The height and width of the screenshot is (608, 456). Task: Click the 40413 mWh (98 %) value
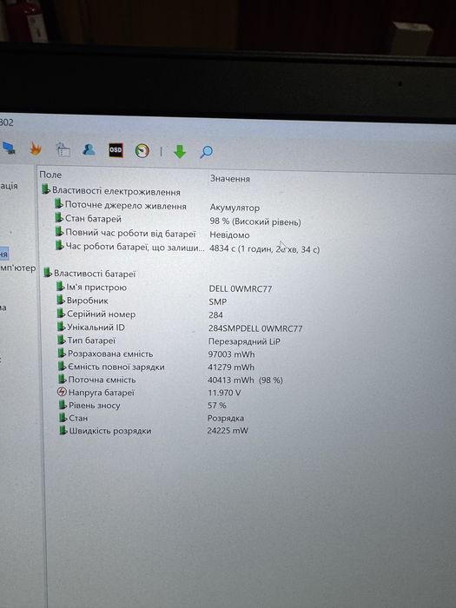[x=245, y=380]
